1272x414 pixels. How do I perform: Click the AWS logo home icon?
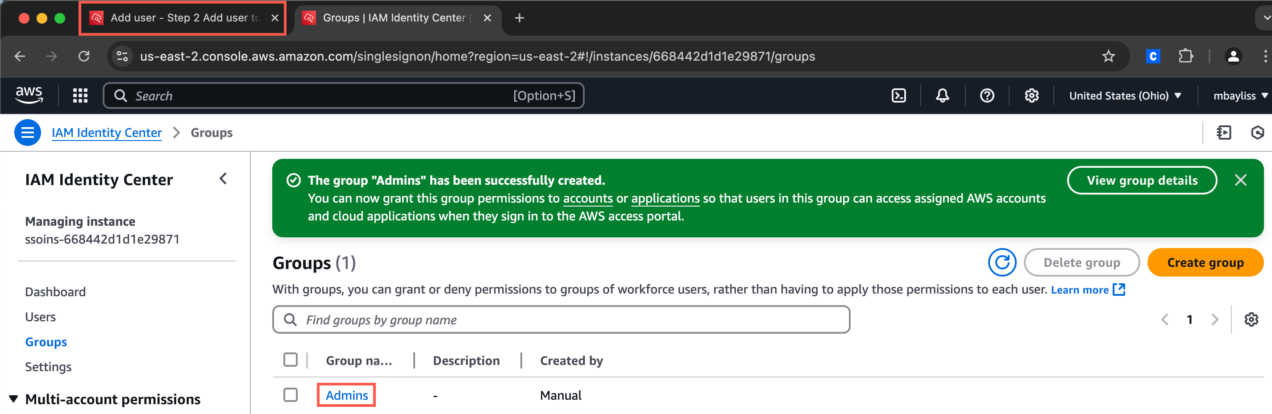click(29, 95)
